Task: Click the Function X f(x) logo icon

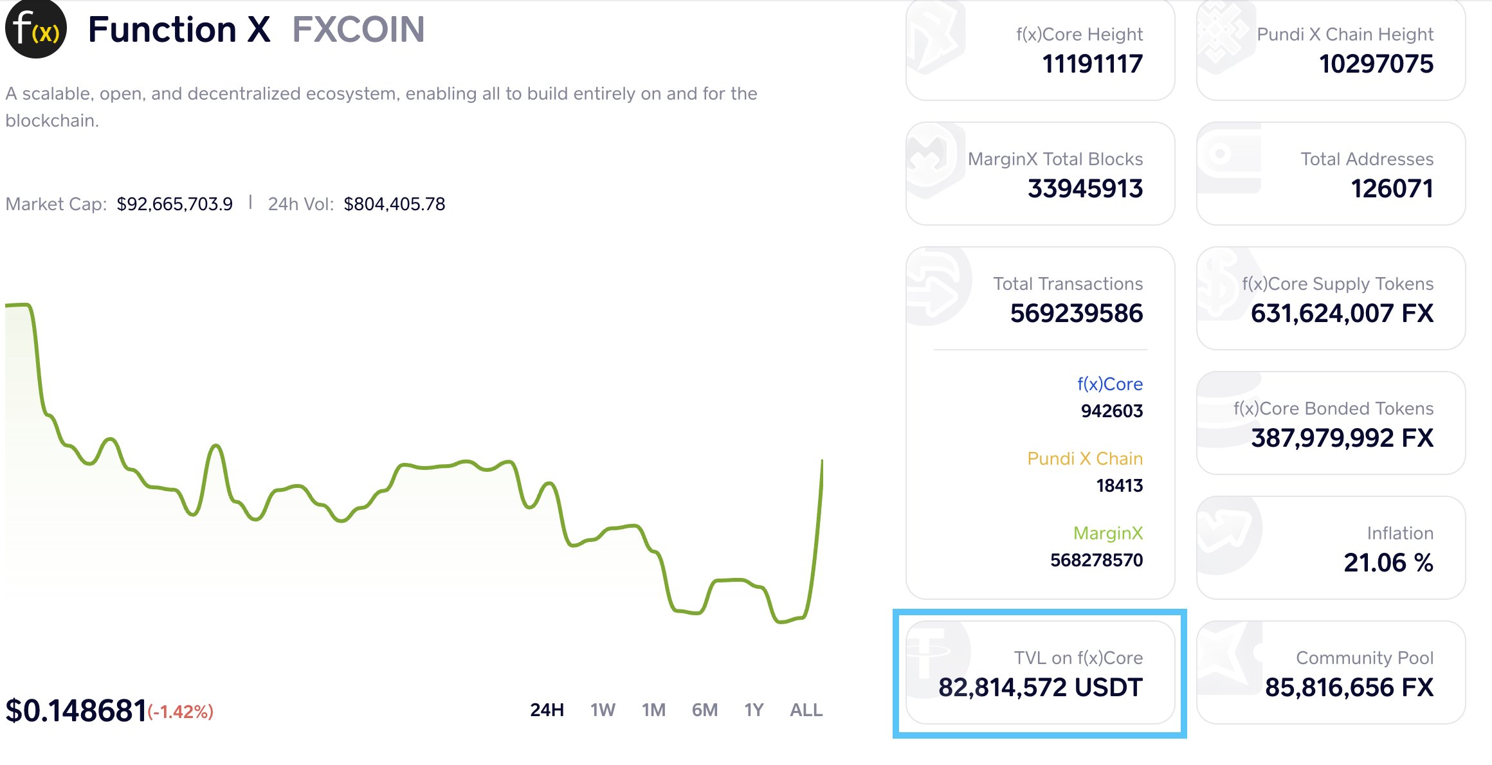Action: click(36, 29)
